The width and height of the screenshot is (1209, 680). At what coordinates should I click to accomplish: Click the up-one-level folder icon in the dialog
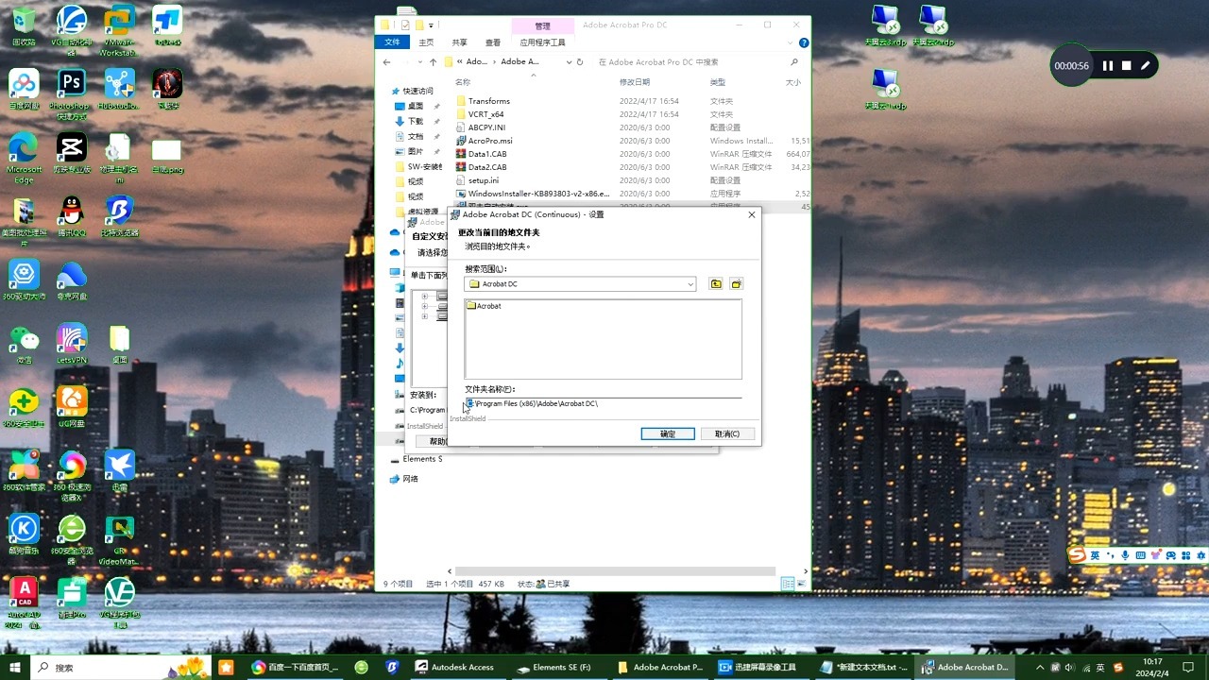[716, 284]
